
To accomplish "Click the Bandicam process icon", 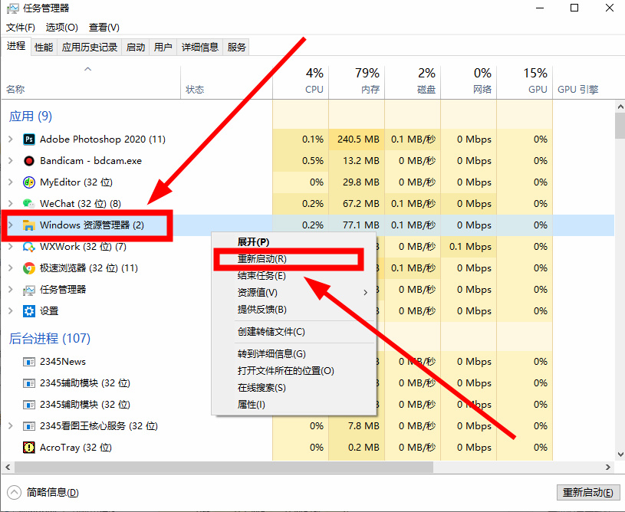I will click(30, 161).
